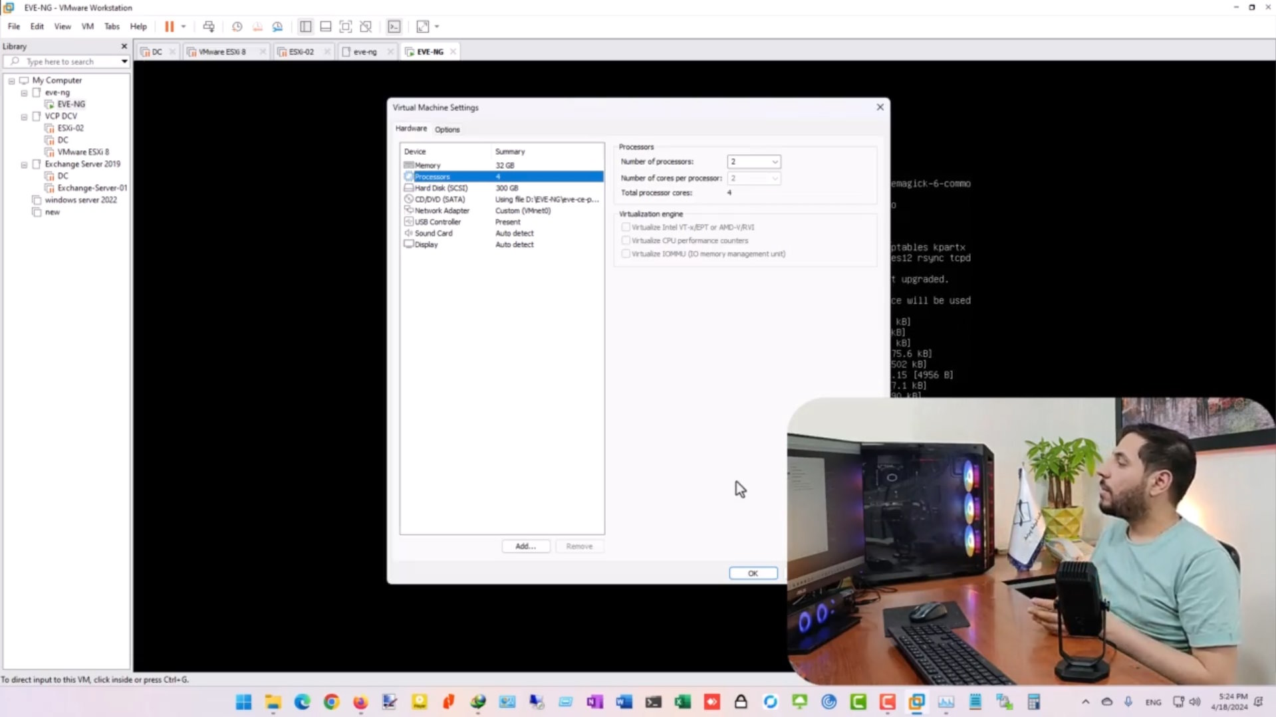This screenshot has height=717, width=1276.
Task: Click the stretch guest display icon
Action: coord(423,27)
